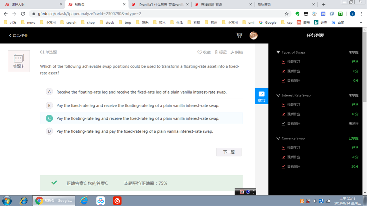The height and width of the screenshot is (206, 367).
Task: Collapse the Currency Swap section
Action: [x=278, y=138]
